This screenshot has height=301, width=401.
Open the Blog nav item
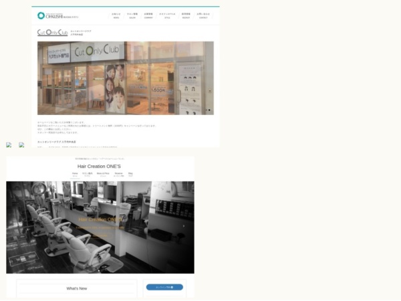[x=130, y=175]
